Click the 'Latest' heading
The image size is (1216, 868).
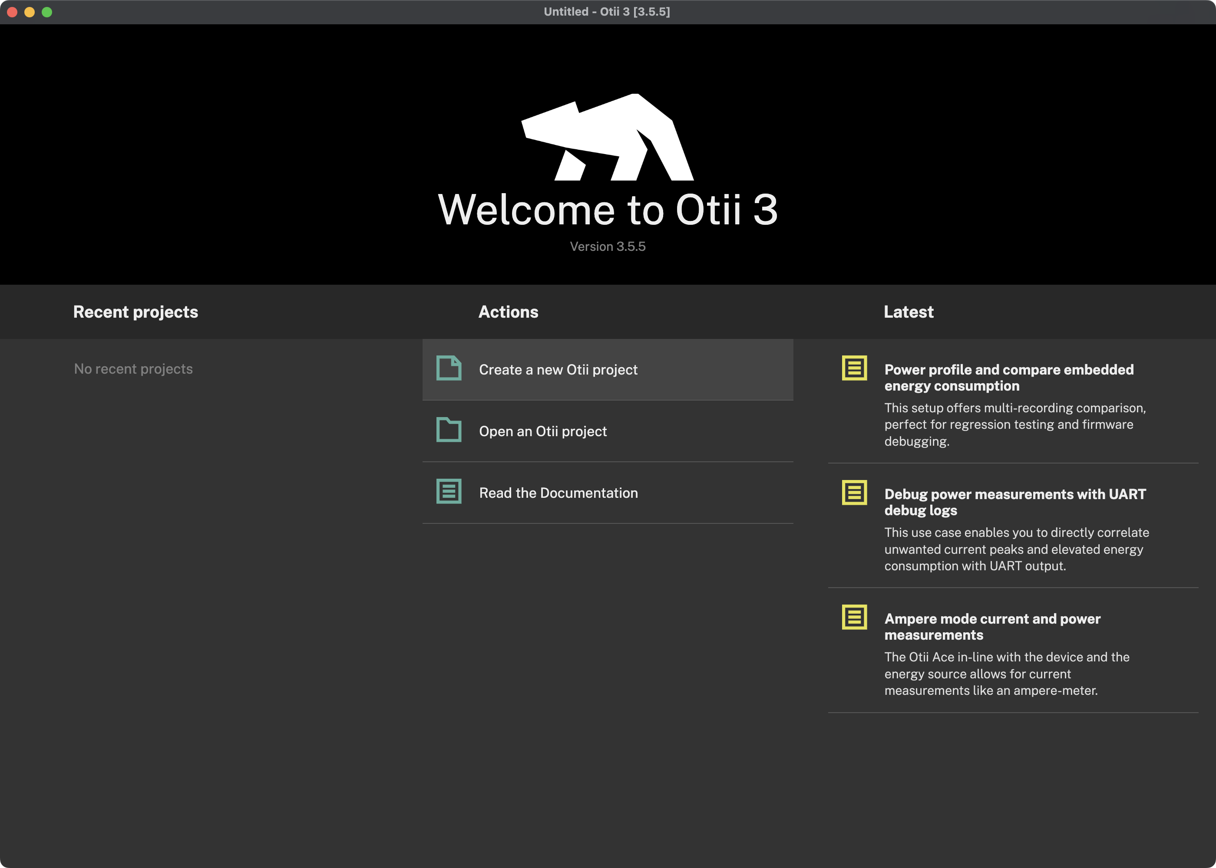(x=909, y=312)
